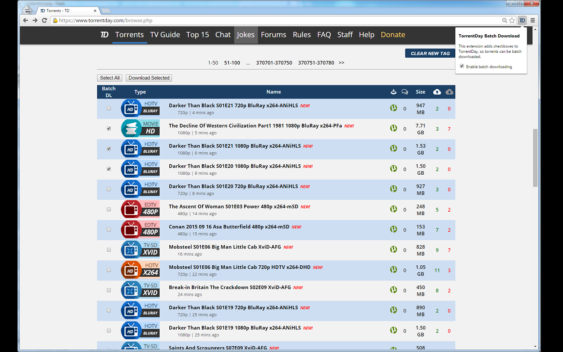Viewport: 563px width, 352px height.
Task: Open Donate link in navigation
Action: [x=393, y=35]
